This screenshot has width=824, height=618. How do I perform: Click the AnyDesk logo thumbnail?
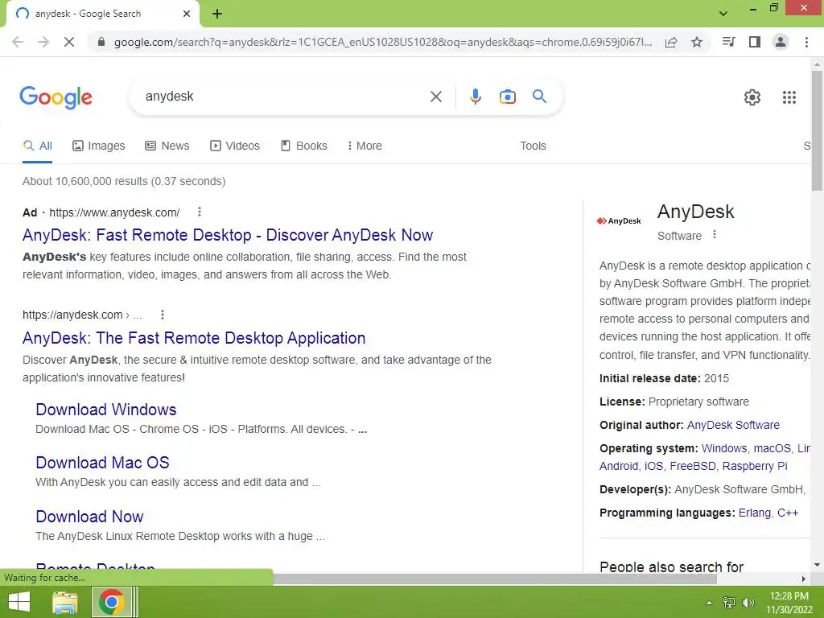[619, 220]
